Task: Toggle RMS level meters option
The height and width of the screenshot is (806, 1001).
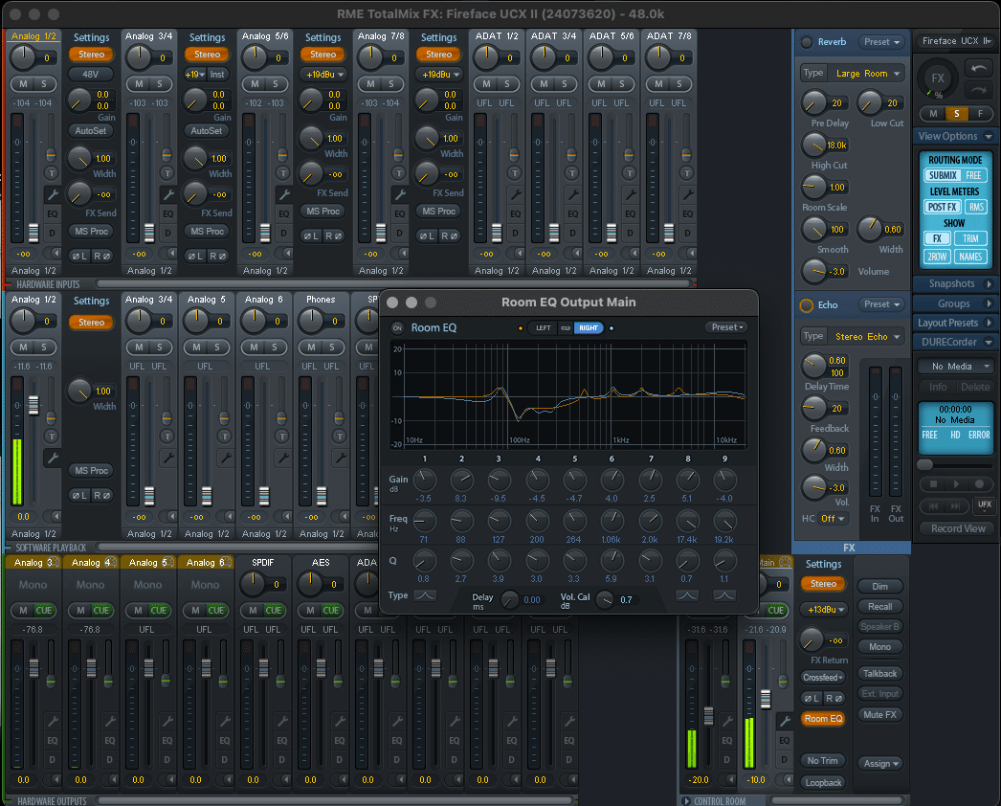Action: coord(976,207)
